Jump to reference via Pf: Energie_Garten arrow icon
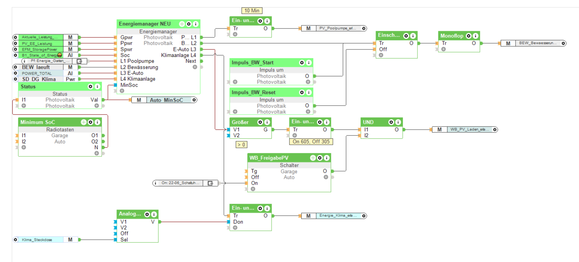 (x=79, y=61)
